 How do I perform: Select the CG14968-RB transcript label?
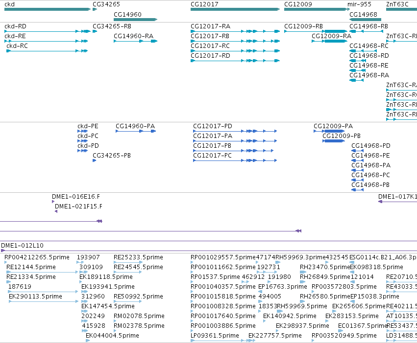pos(368,26)
